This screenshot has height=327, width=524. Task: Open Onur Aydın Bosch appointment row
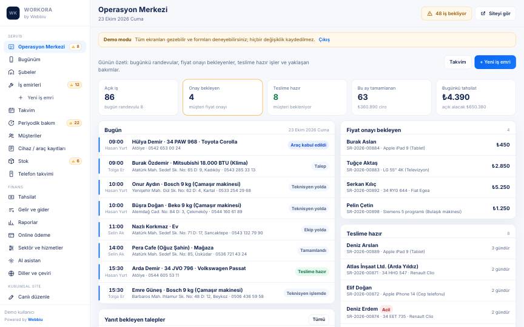tap(217, 187)
